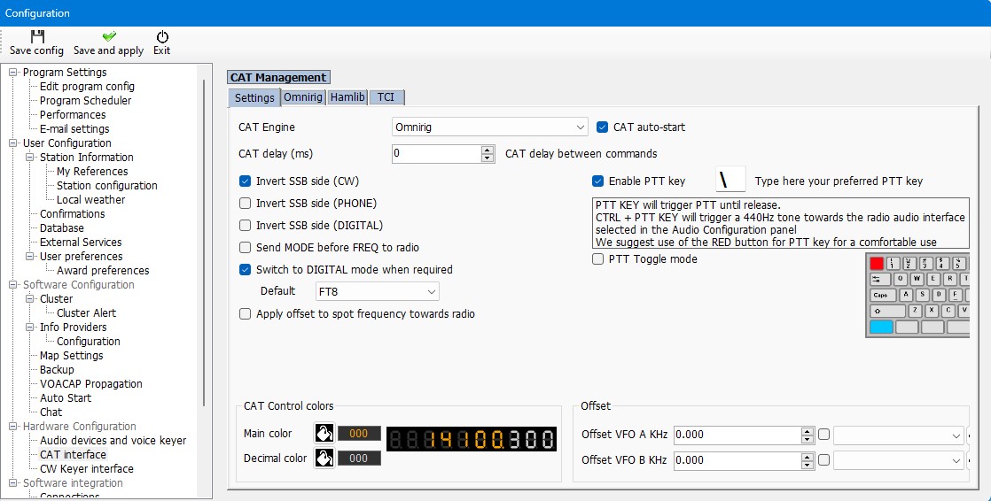
Task: Uncheck Invert SSB side (CW)
Action: (246, 181)
